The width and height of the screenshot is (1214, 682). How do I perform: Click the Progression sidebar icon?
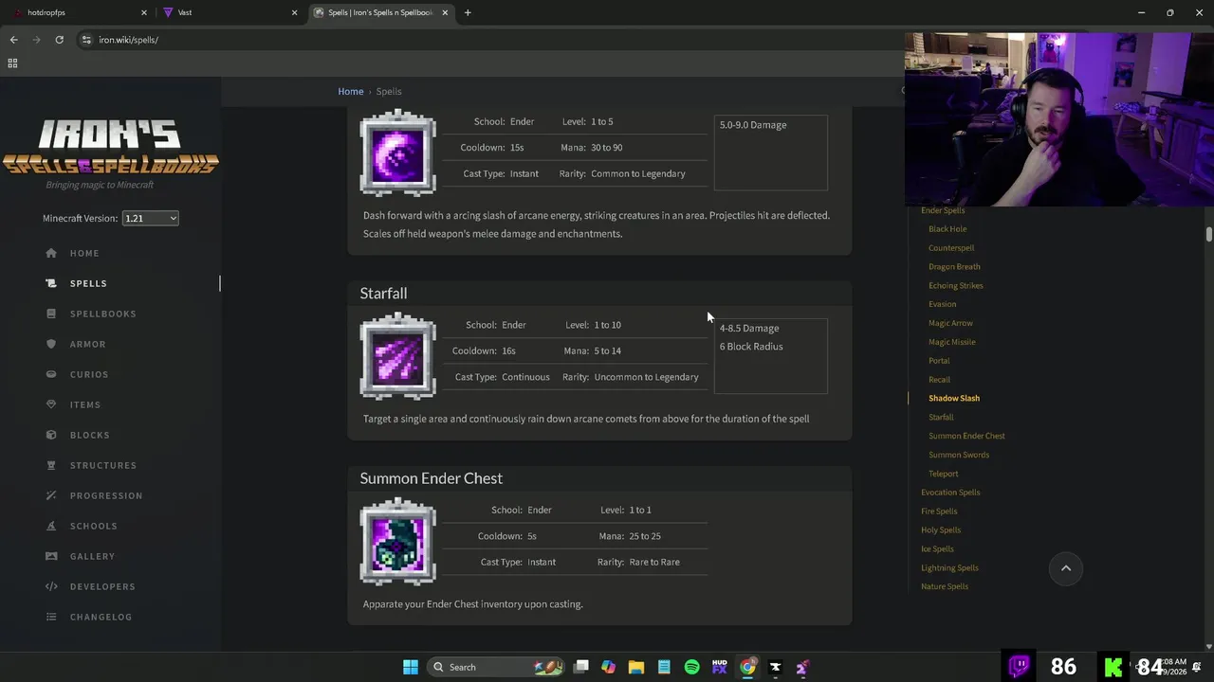point(51,495)
